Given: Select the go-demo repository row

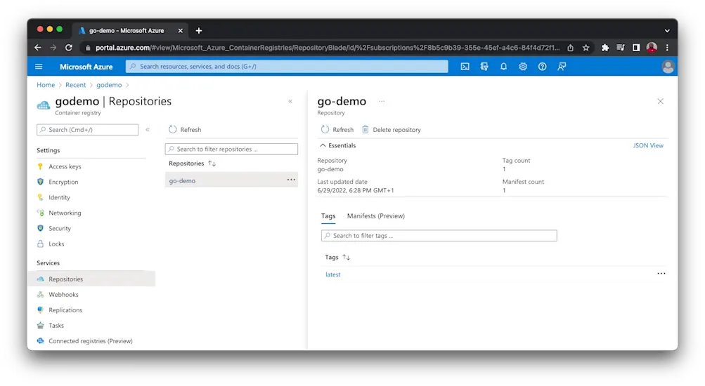Looking at the screenshot, I should point(231,180).
